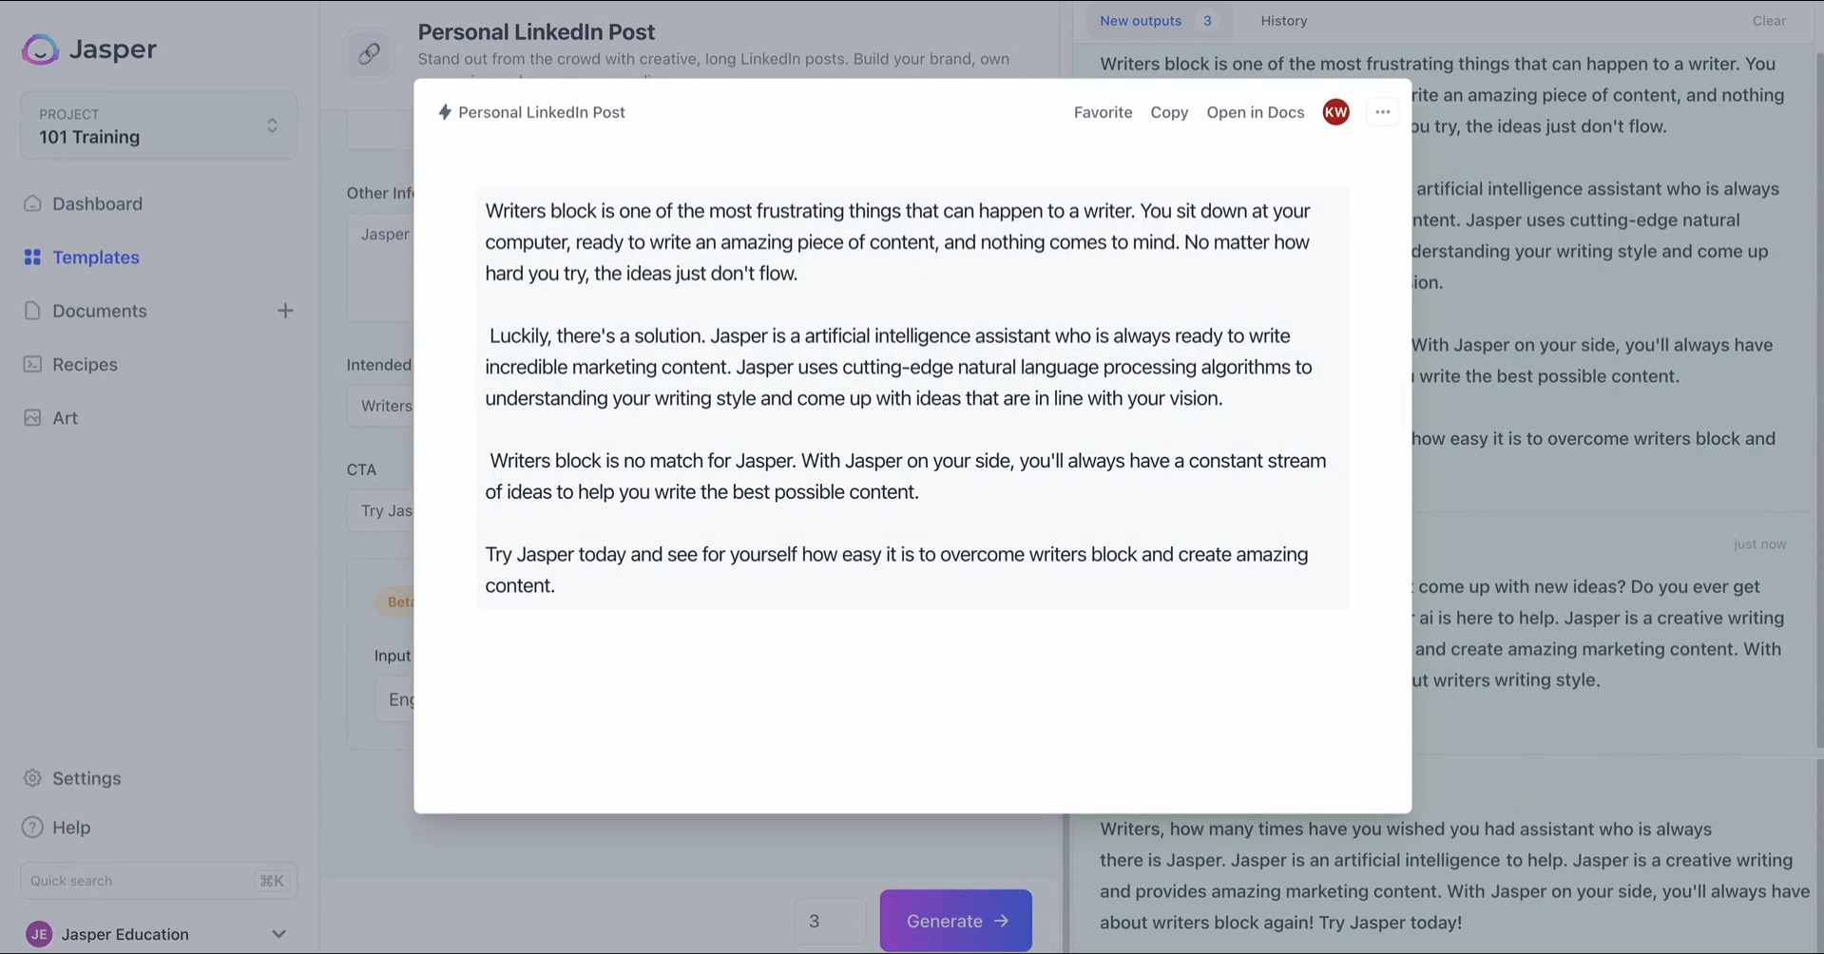Go to Templates in the sidebar

click(x=96, y=258)
